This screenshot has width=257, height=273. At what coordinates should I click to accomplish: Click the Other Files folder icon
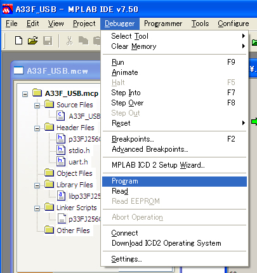[49, 230]
